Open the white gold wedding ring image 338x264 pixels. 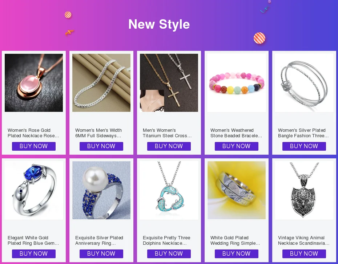pyautogui.click(x=237, y=190)
